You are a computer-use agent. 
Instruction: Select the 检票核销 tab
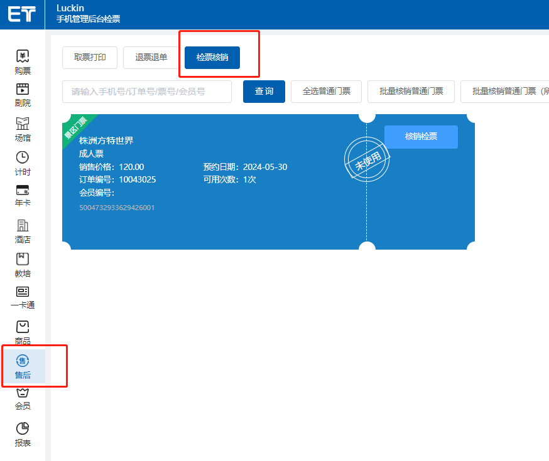point(212,58)
